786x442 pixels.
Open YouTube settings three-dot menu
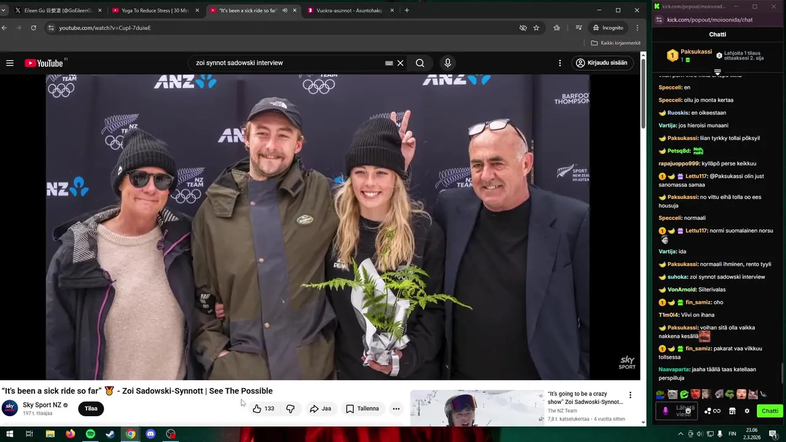coord(559,63)
